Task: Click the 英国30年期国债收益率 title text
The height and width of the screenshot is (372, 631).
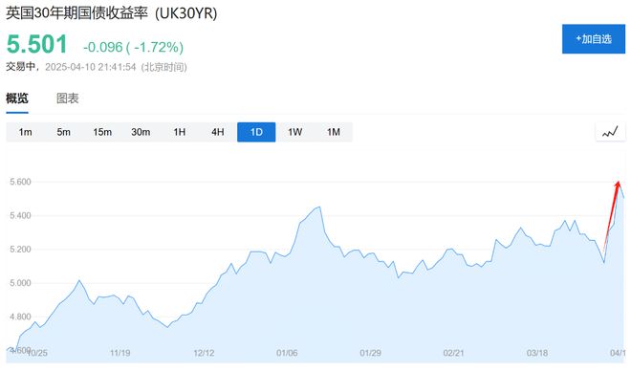Action: coord(76,13)
